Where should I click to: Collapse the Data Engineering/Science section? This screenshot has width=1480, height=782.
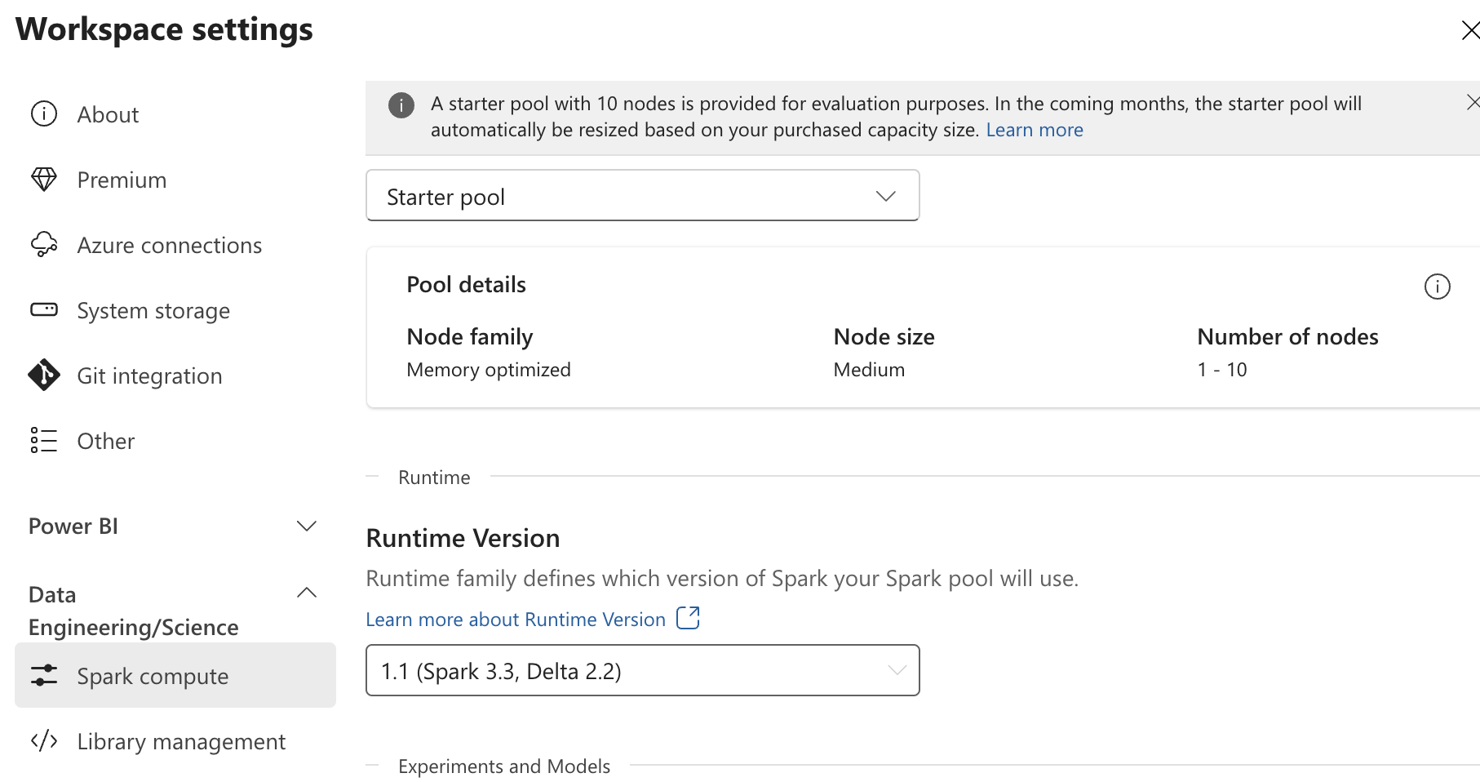306,593
